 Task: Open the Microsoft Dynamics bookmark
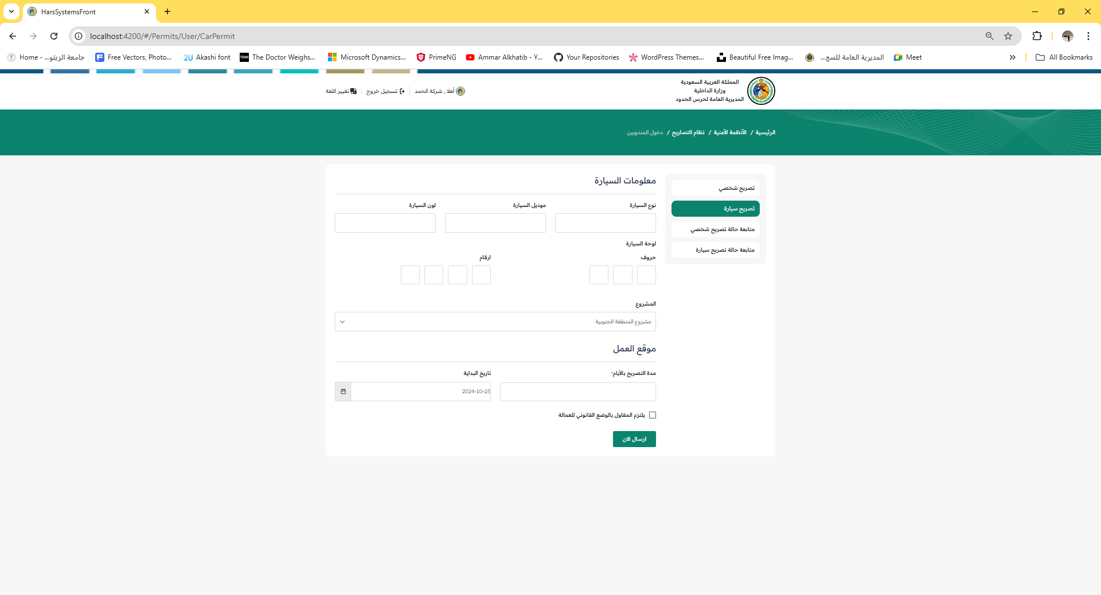[366, 57]
